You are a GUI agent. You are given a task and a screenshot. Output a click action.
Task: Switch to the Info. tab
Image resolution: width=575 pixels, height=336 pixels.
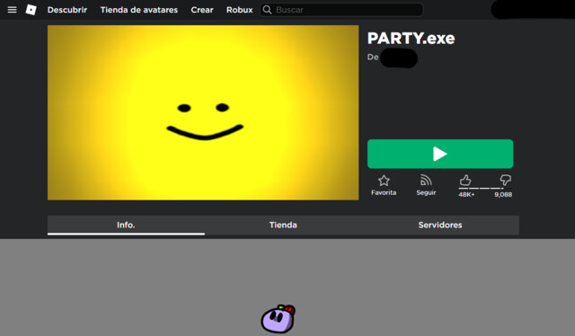[126, 225]
